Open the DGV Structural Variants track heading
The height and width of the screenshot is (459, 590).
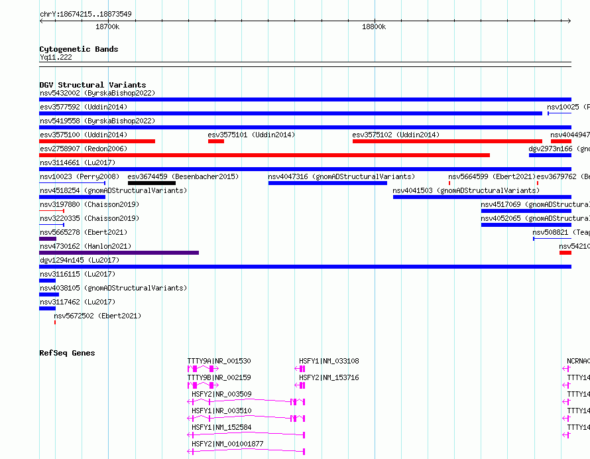[93, 85]
